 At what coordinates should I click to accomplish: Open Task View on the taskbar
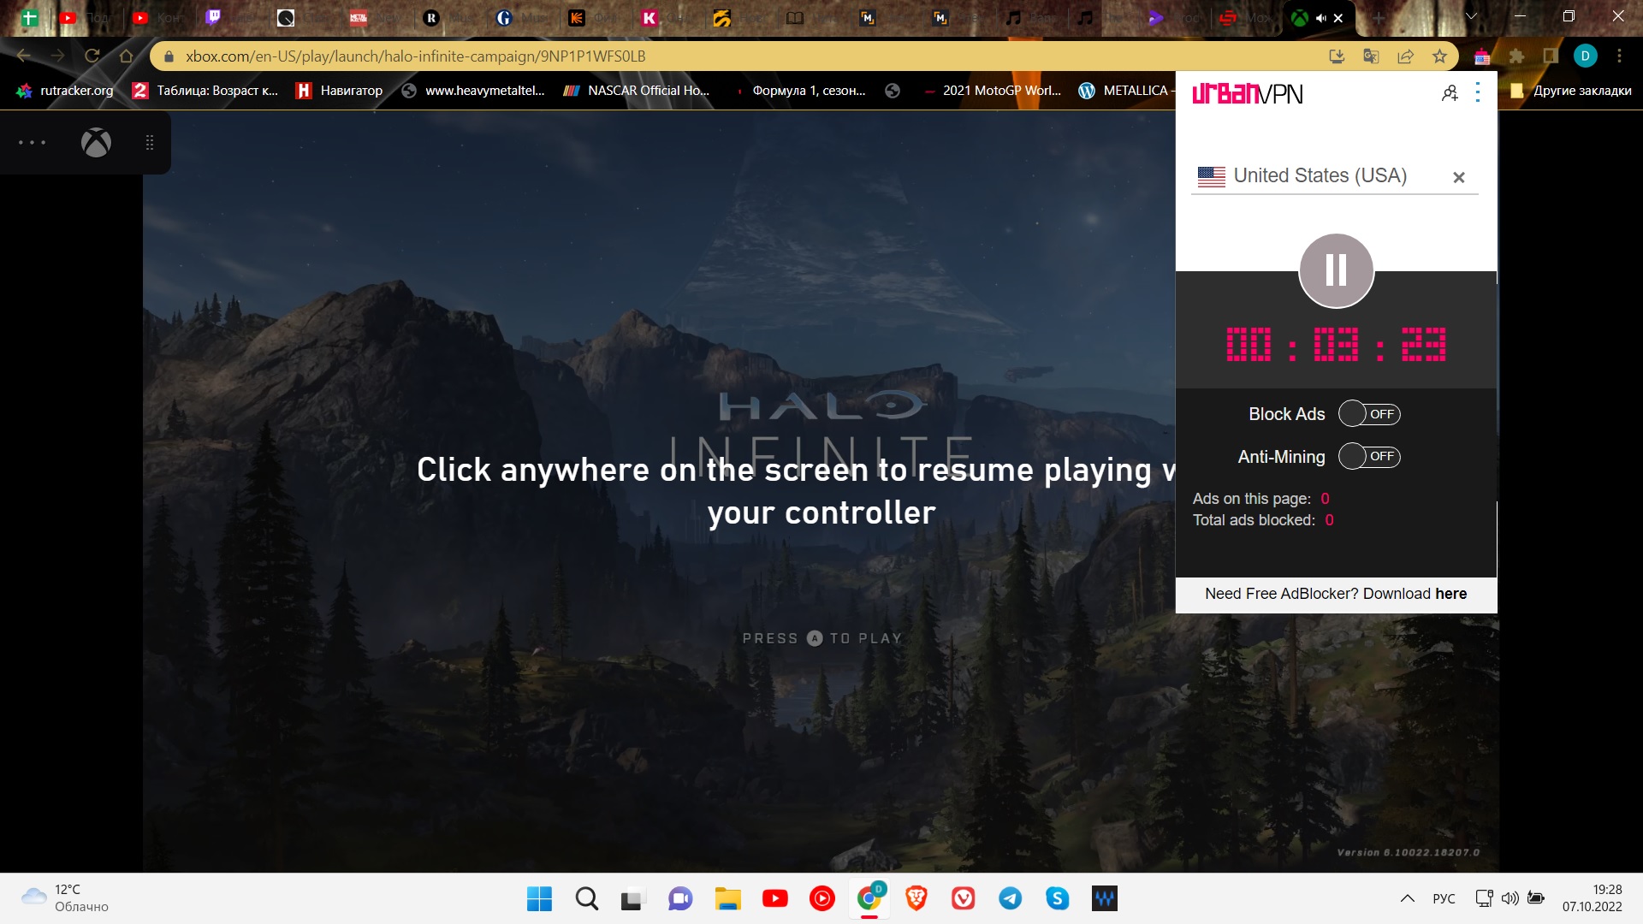(632, 898)
